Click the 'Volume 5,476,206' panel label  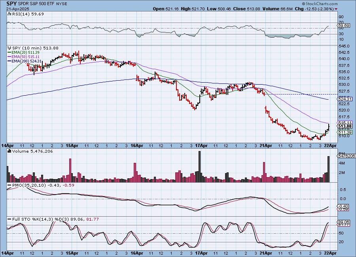(x=32, y=151)
